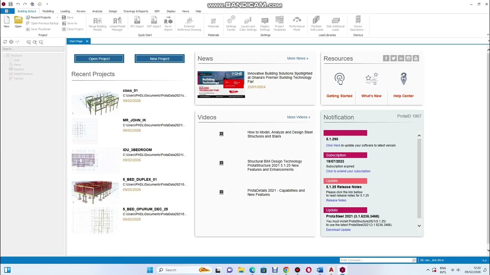Open the class_01 recent project thumbnail
The image size is (490, 275).
tap(95, 102)
